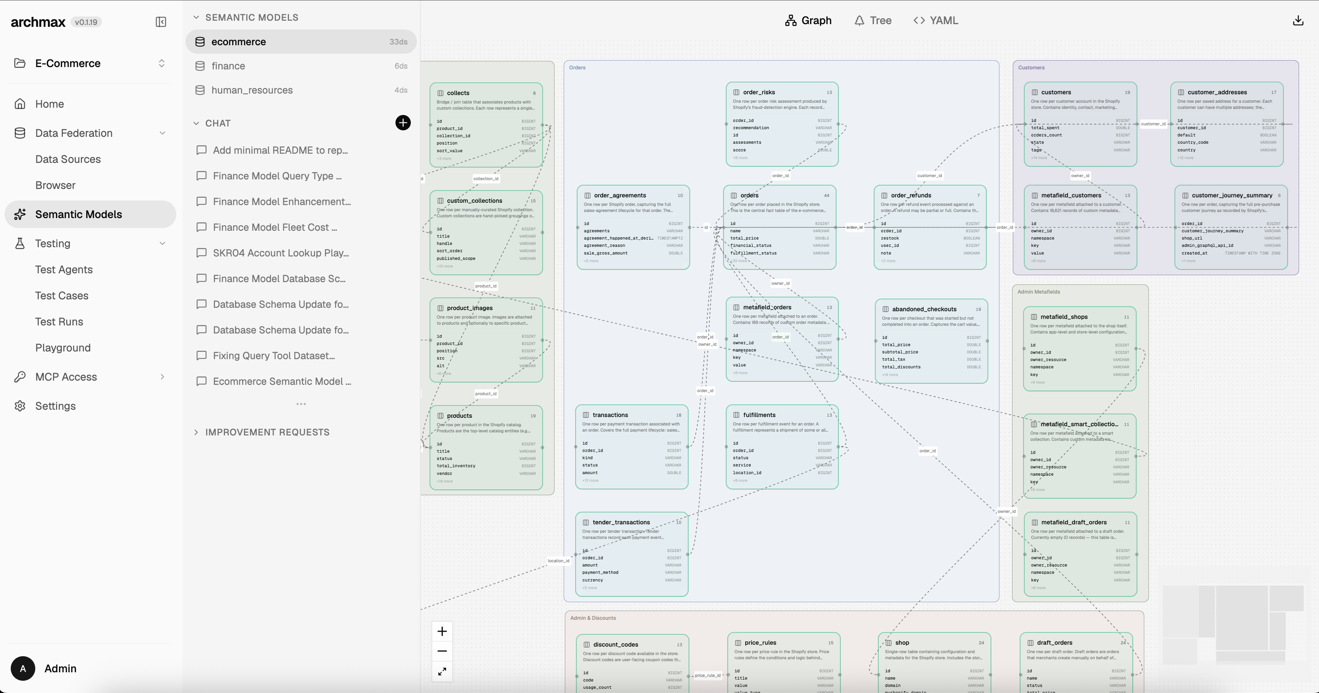The width and height of the screenshot is (1319, 693).
Task: Start a new chat with plus button
Action: tap(403, 123)
